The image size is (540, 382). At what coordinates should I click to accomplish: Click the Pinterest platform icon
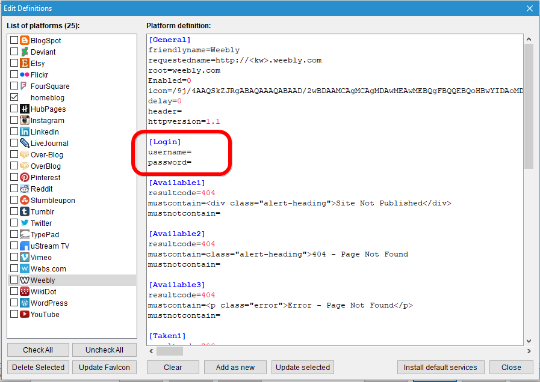coord(25,177)
